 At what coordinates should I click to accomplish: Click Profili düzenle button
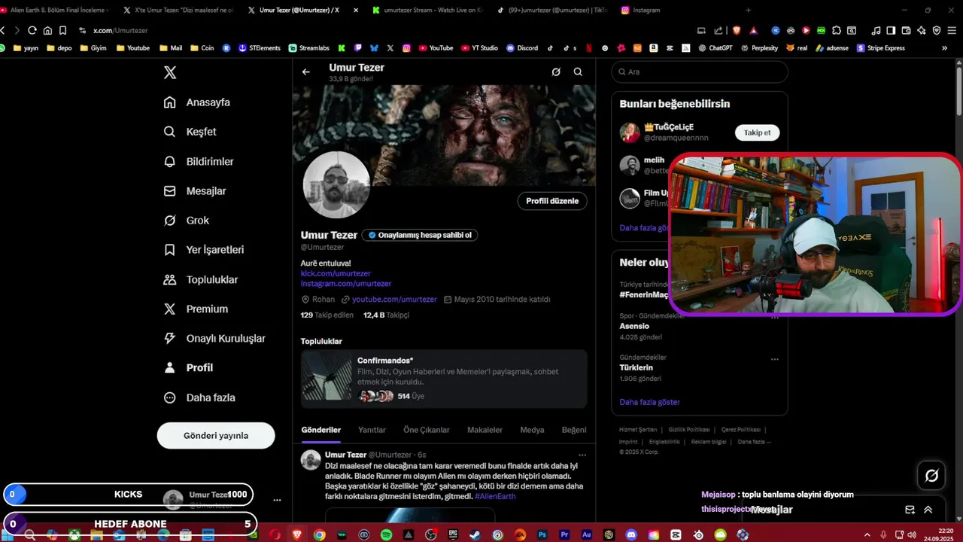[x=552, y=201]
